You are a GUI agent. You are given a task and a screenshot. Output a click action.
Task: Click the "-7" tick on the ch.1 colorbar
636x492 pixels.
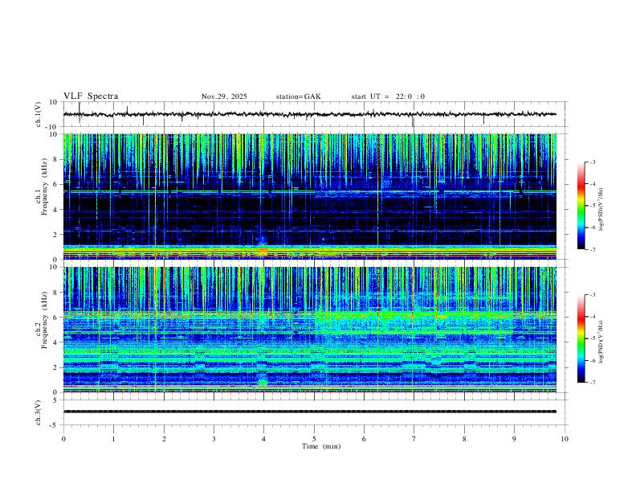click(x=592, y=249)
